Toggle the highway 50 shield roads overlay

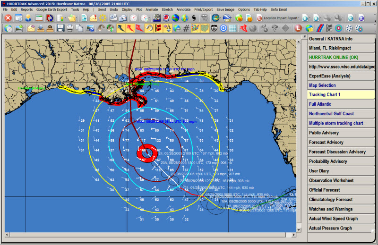point(214,29)
